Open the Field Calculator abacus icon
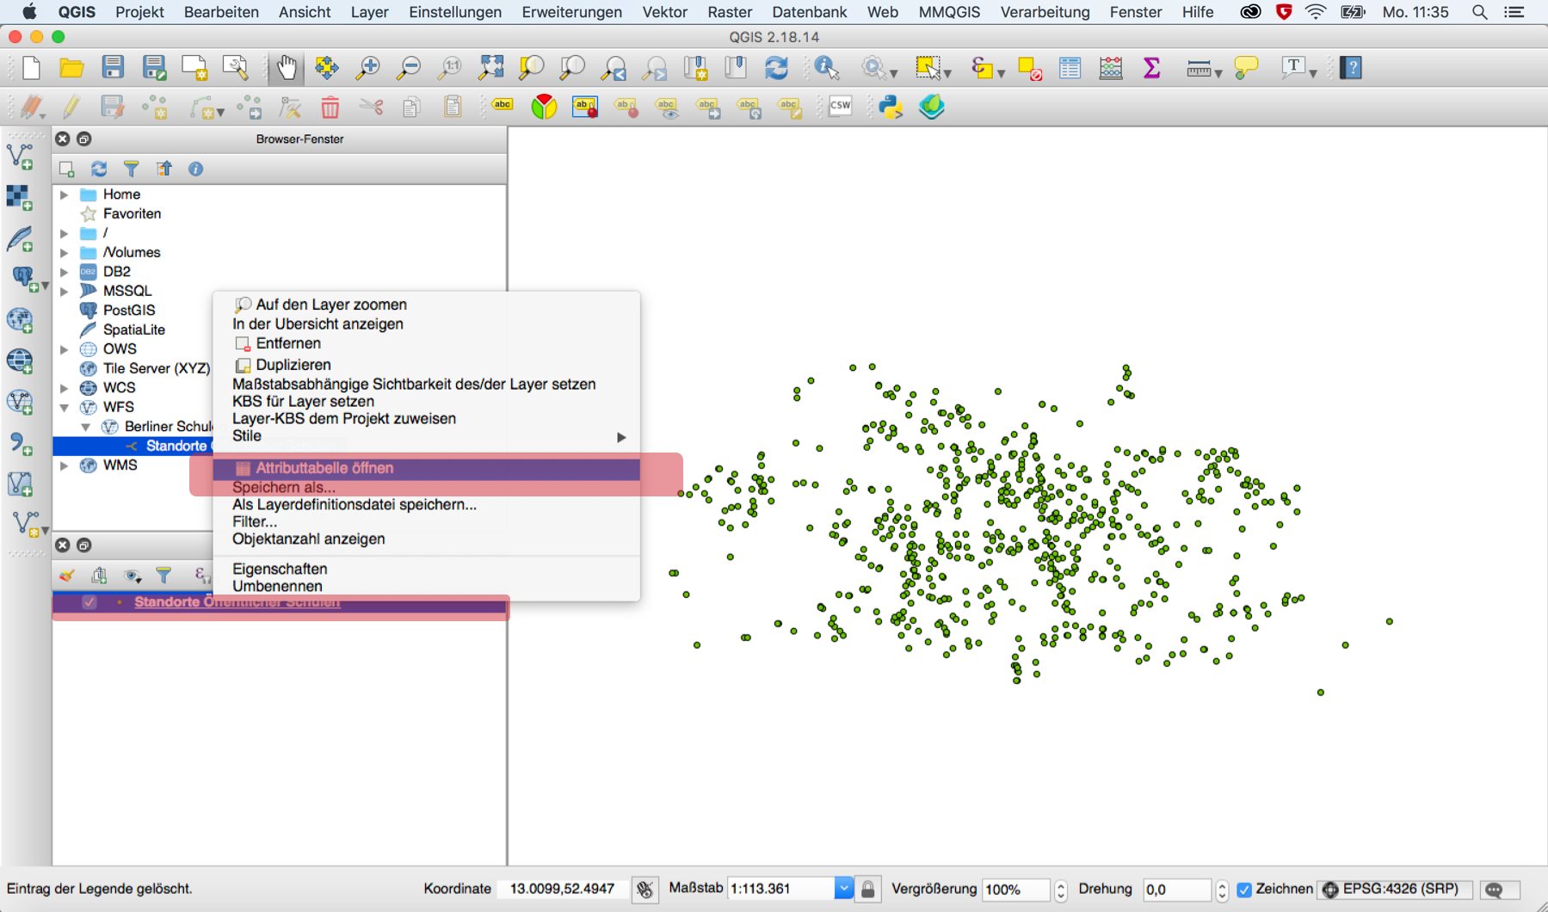 click(x=1111, y=68)
